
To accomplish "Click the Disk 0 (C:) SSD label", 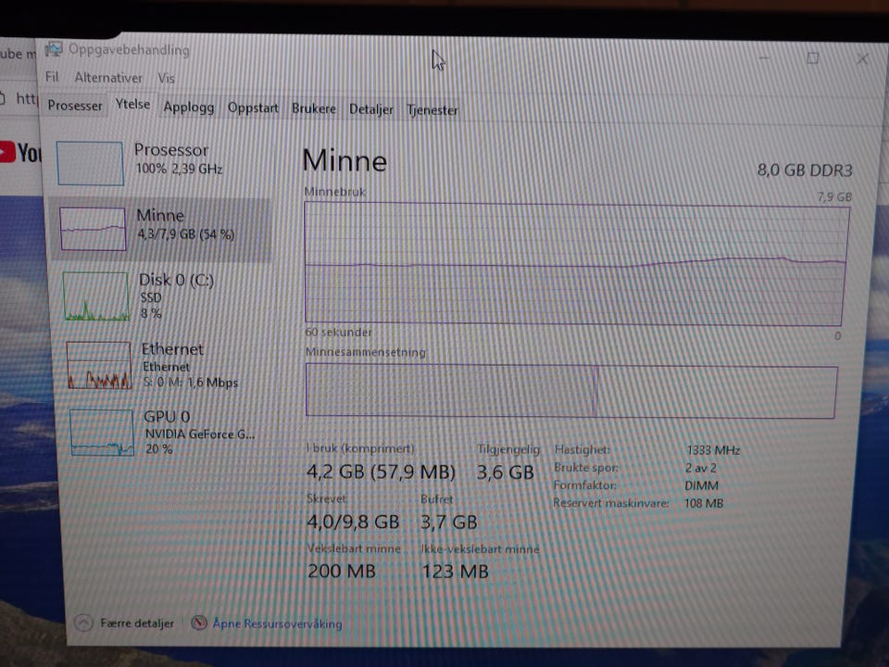I will click(176, 296).
